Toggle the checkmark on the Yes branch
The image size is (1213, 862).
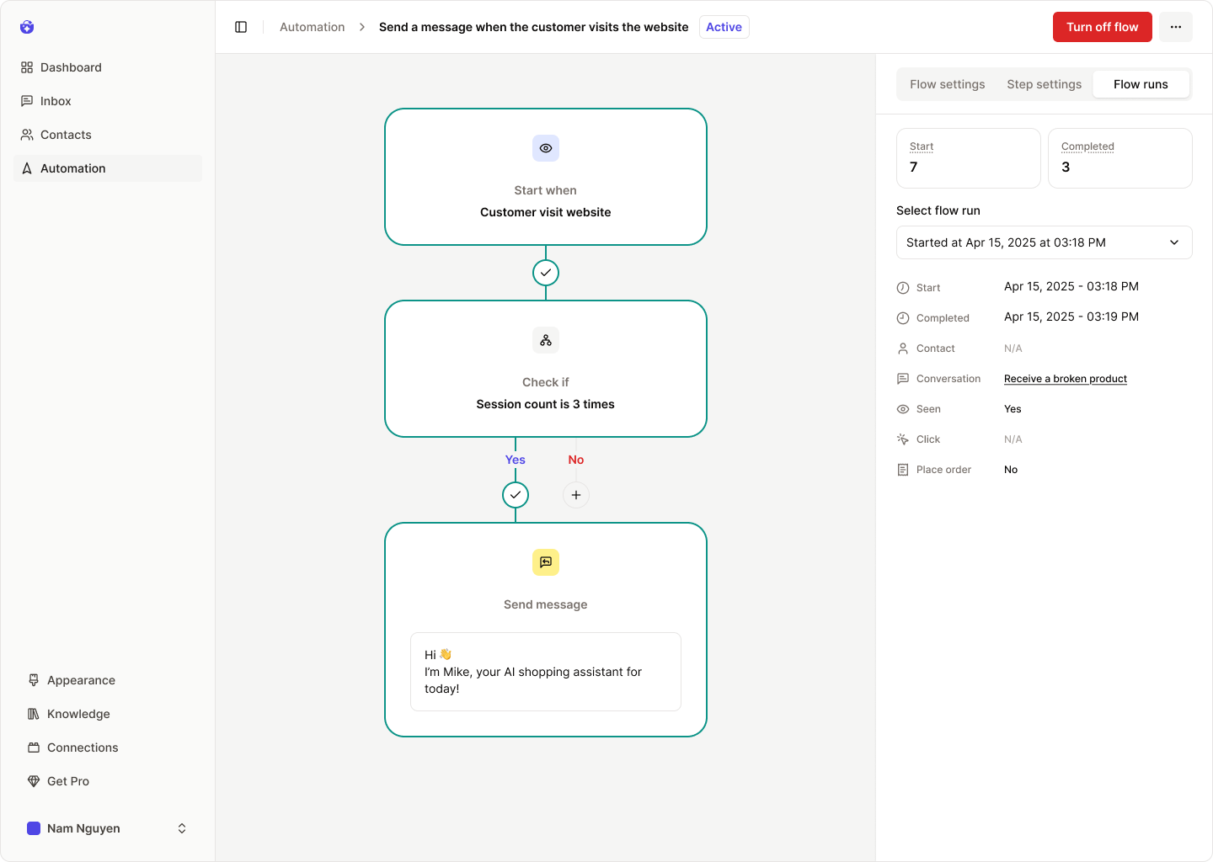[x=516, y=495]
